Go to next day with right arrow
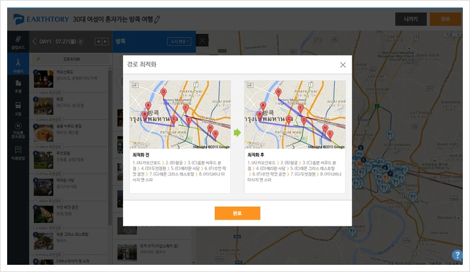The height and width of the screenshot is (272, 470). (105, 42)
